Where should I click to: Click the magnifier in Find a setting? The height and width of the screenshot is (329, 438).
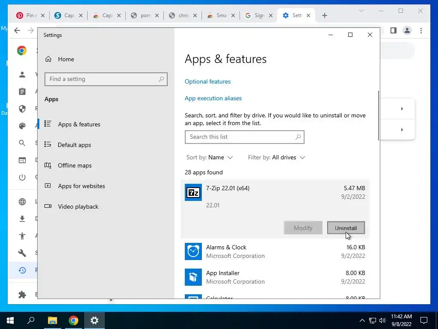coord(161,79)
